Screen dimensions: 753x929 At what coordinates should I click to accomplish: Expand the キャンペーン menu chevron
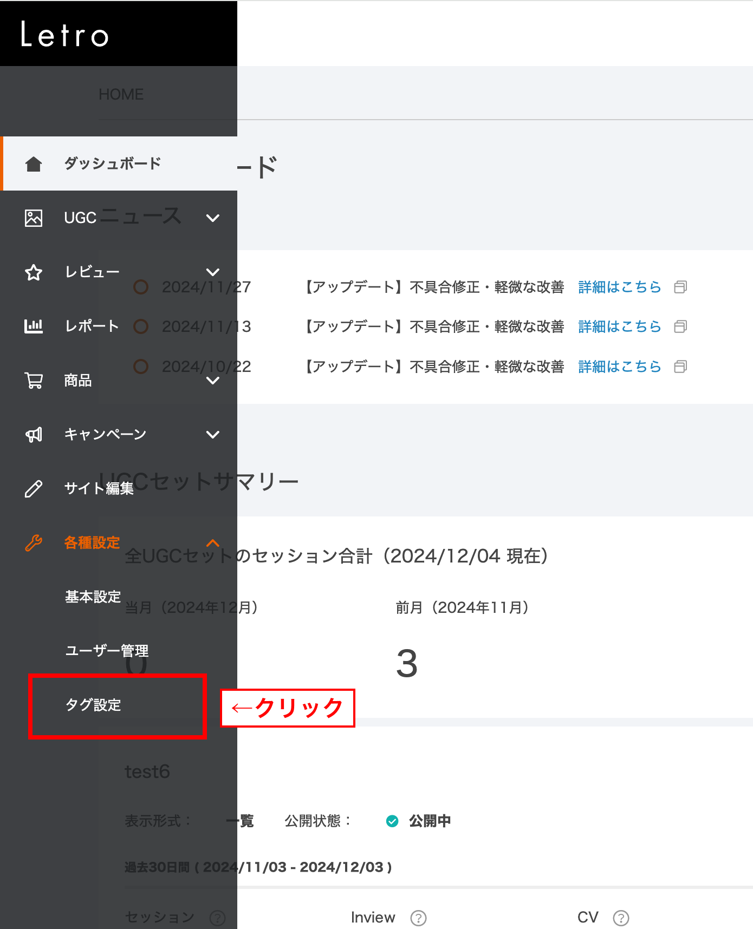pos(213,434)
